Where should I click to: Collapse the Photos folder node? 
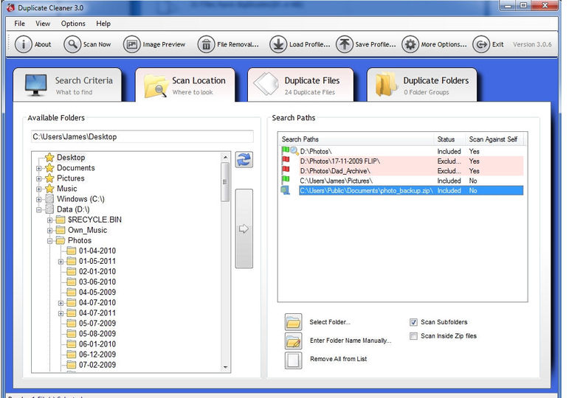coord(49,241)
